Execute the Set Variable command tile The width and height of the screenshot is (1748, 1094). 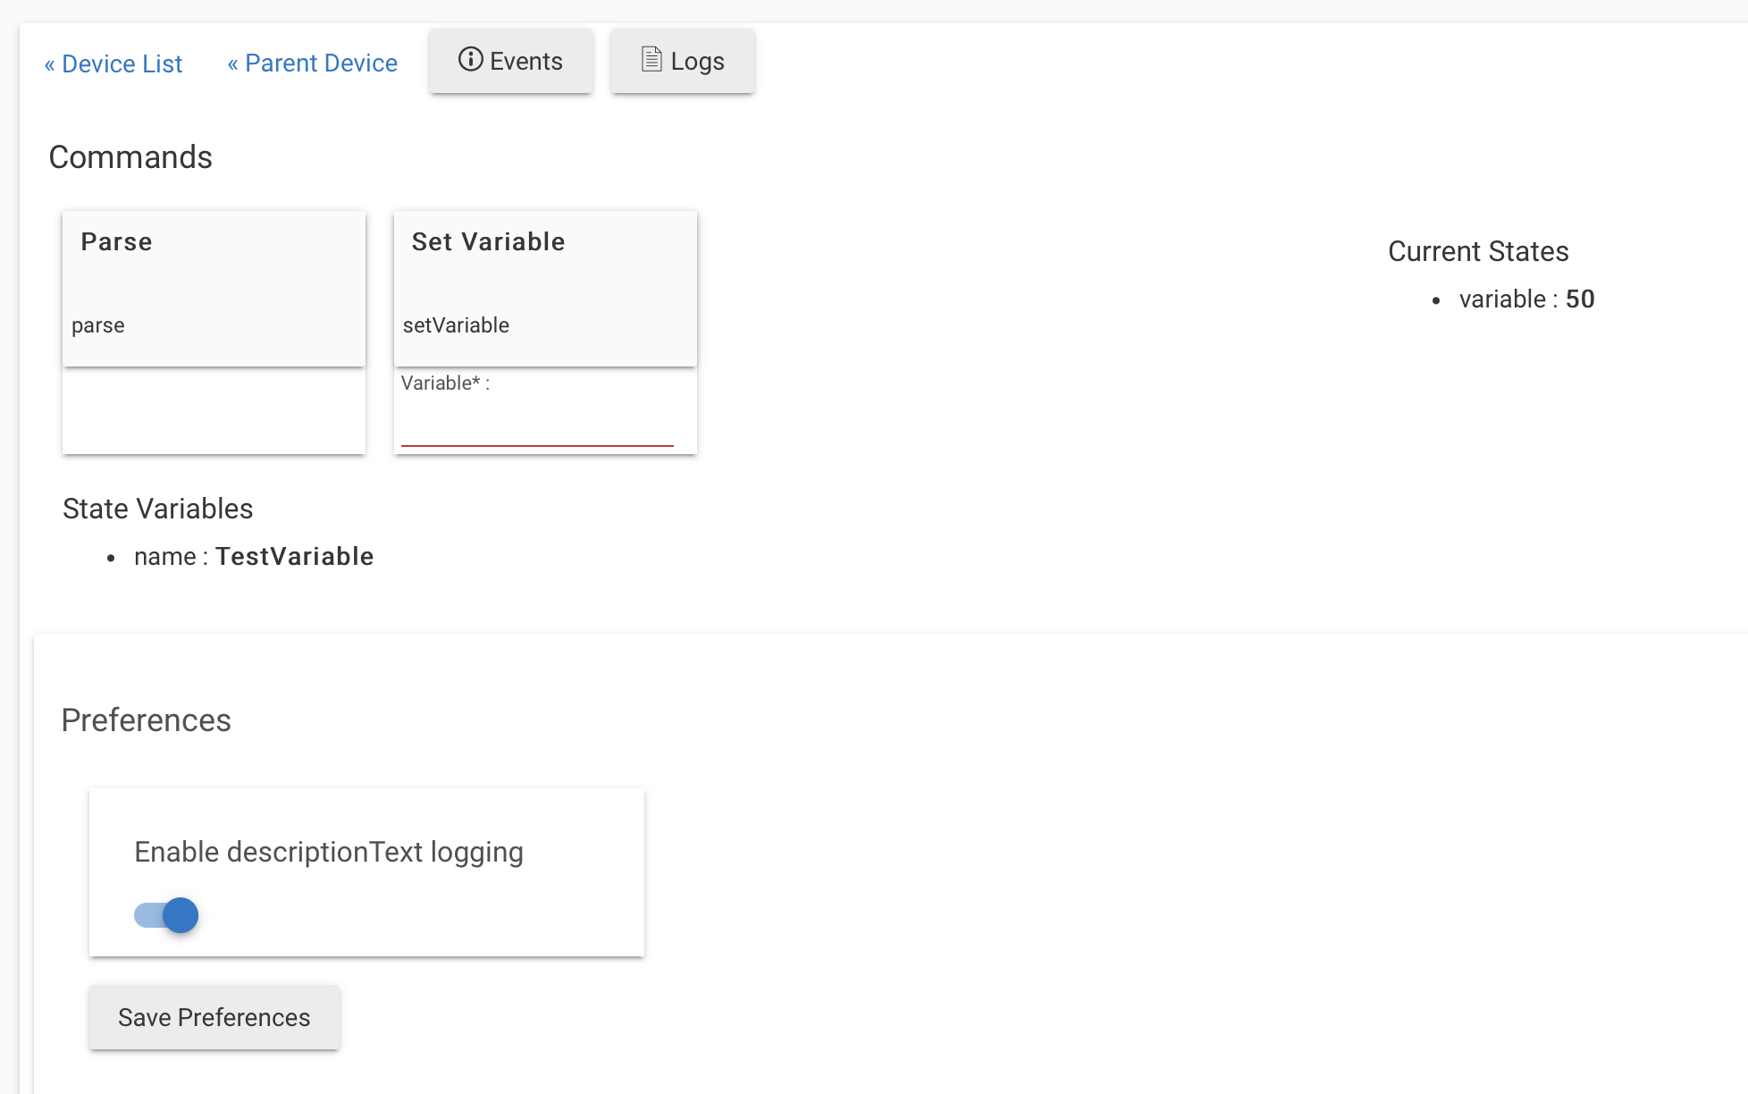point(545,288)
